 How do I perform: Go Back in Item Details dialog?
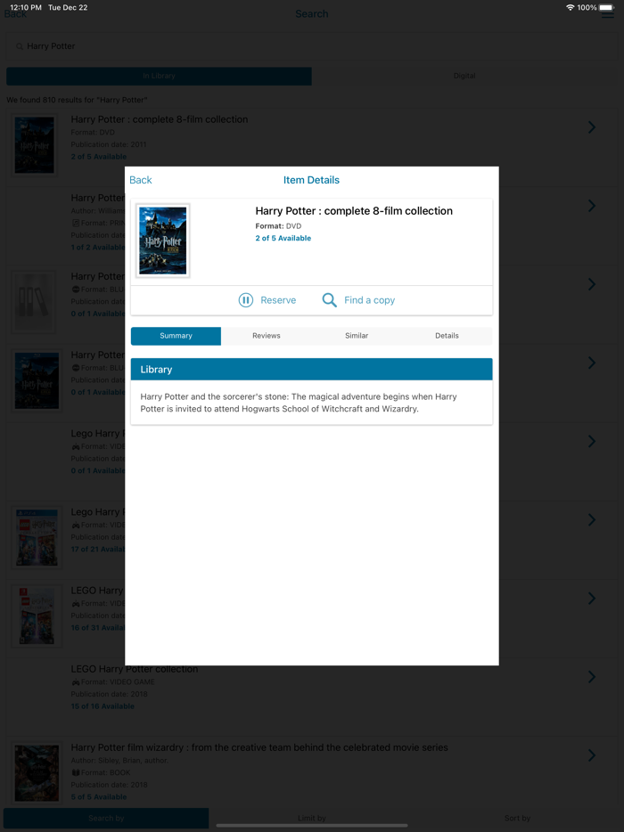coord(141,180)
